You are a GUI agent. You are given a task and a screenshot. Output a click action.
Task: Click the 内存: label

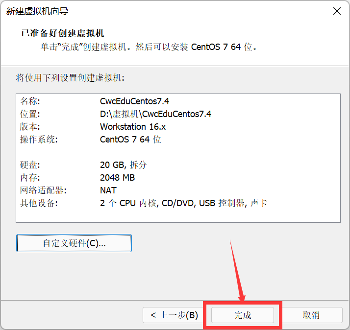click(30, 178)
